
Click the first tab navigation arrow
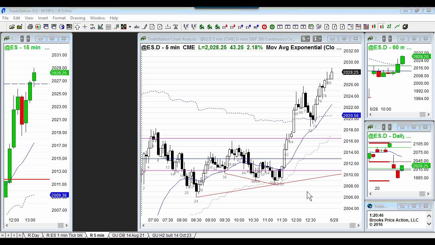click(3, 235)
